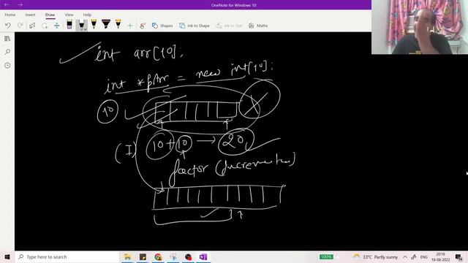
Task: Switch to the Insert tab
Action: (x=30, y=15)
